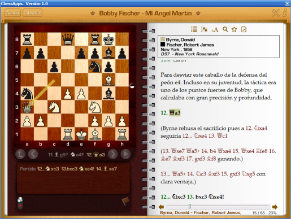The image size is (291, 219).
Task: Open the tools settings icon
Action: [275, 13]
